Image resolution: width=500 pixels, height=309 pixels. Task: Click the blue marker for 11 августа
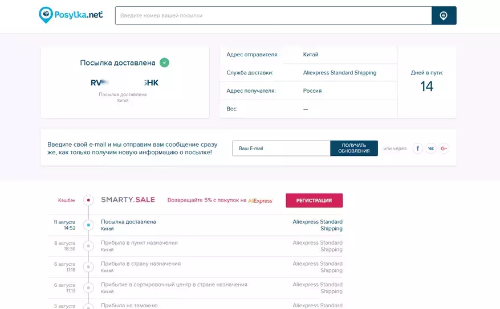coord(88,225)
